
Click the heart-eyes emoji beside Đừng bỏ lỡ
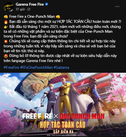click(6, 56)
